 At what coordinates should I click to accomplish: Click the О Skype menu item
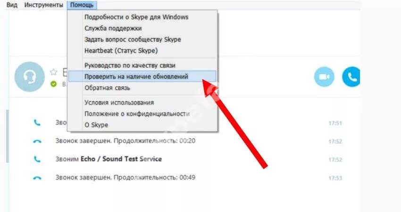coord(96,125)
